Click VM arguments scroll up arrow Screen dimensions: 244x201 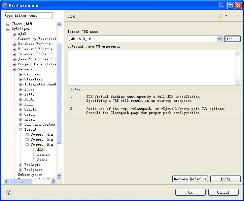[238, 54]
